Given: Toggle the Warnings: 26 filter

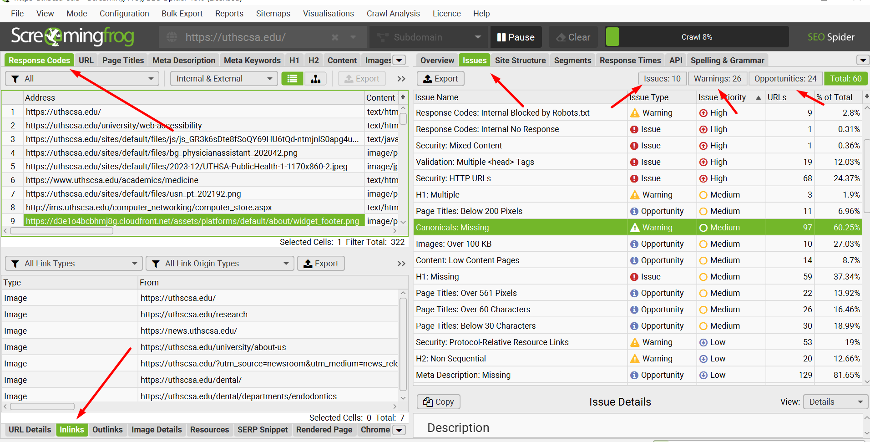Looking at the screenshot, I should point(717,79).
